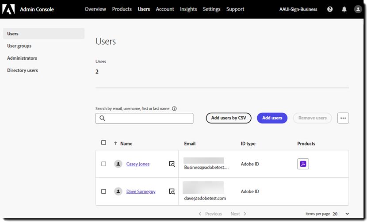Screen dimensions: 367x222
Task: Check the box for Dave Someguy
Action: point(103,191)
